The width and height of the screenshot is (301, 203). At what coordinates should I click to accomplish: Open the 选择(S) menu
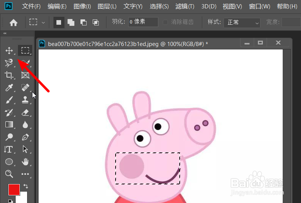(x=159, y=6)
